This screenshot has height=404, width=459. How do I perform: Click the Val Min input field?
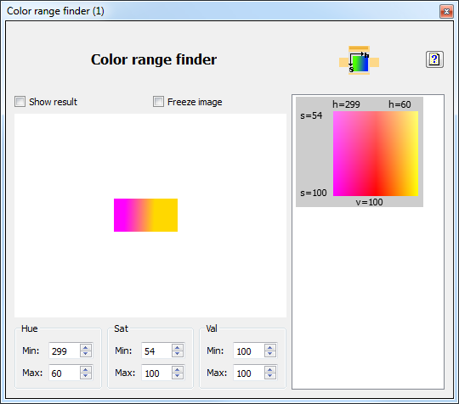249,351
